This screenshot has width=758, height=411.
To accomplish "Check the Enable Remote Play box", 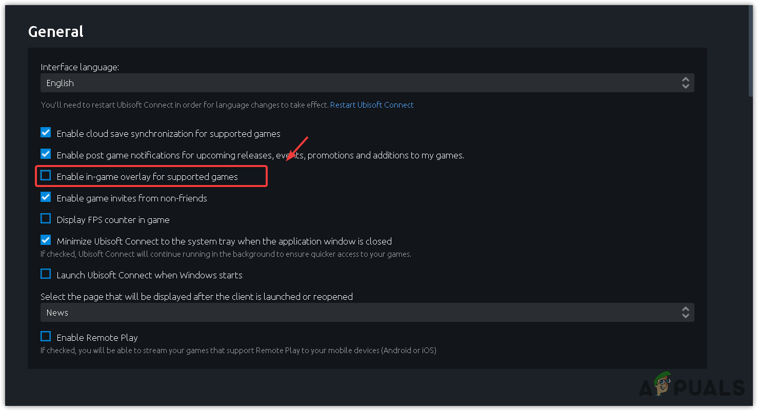I will click(46, 337).
